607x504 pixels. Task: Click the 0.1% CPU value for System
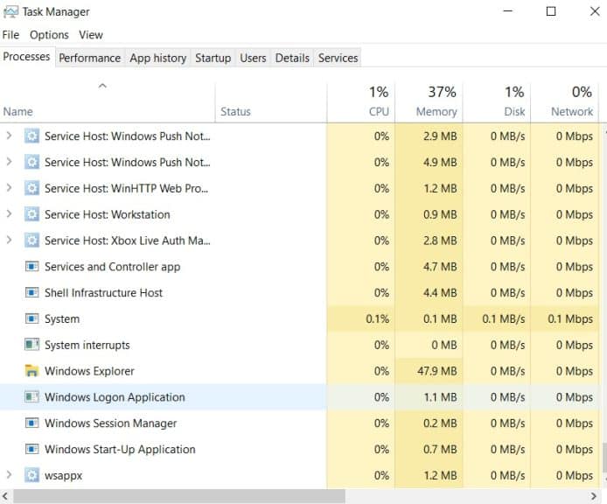(378, 318)
